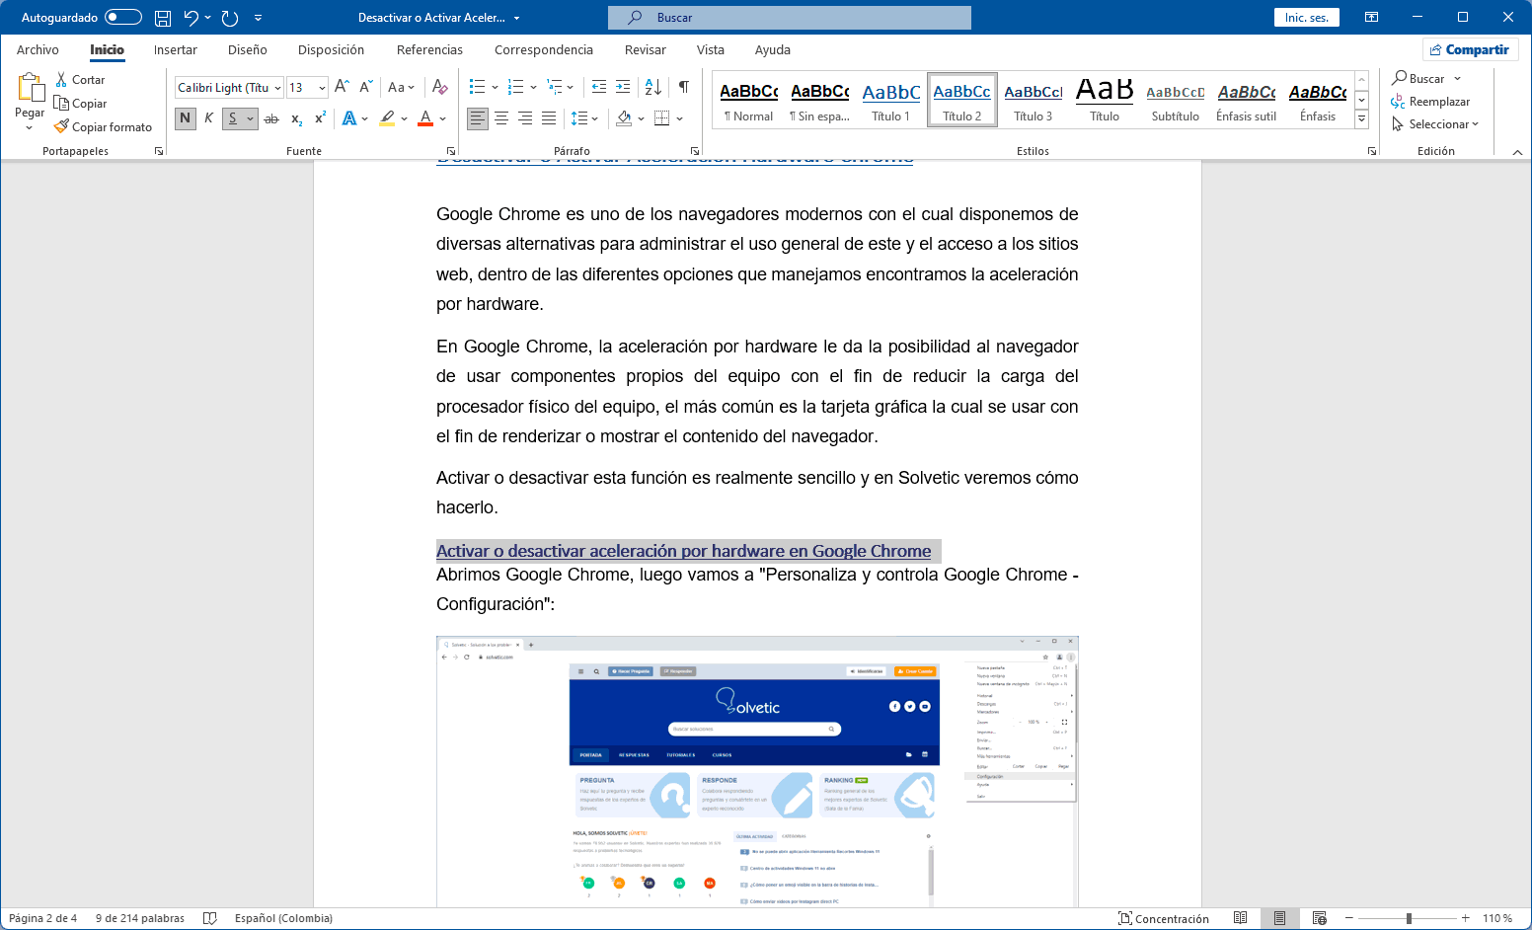The height and width of the screenshot is (930, 1532).
Task: Increase paragraph indent
Action: click(x=623, y=87)
